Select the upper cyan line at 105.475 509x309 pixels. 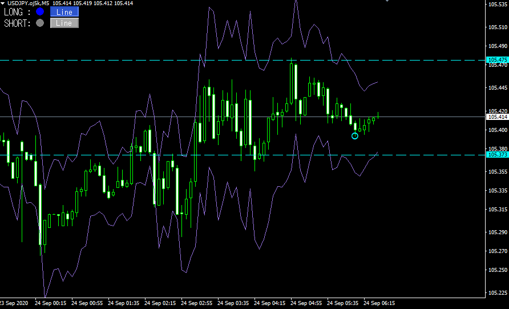pyautogui.click(x=242, y=60)
